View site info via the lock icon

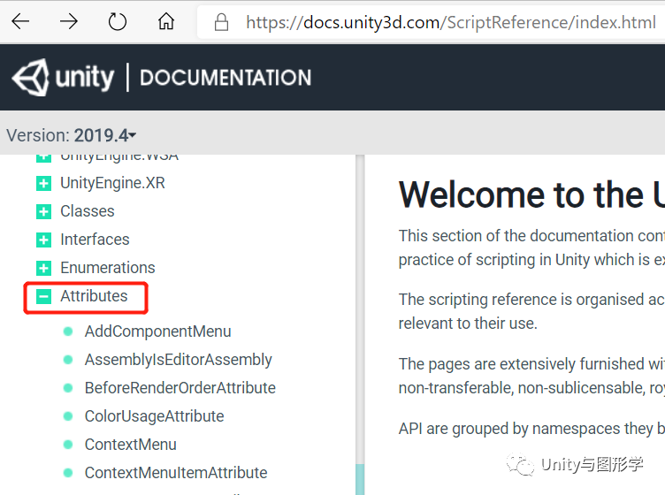pyautogui.click(x=221, y=22)
